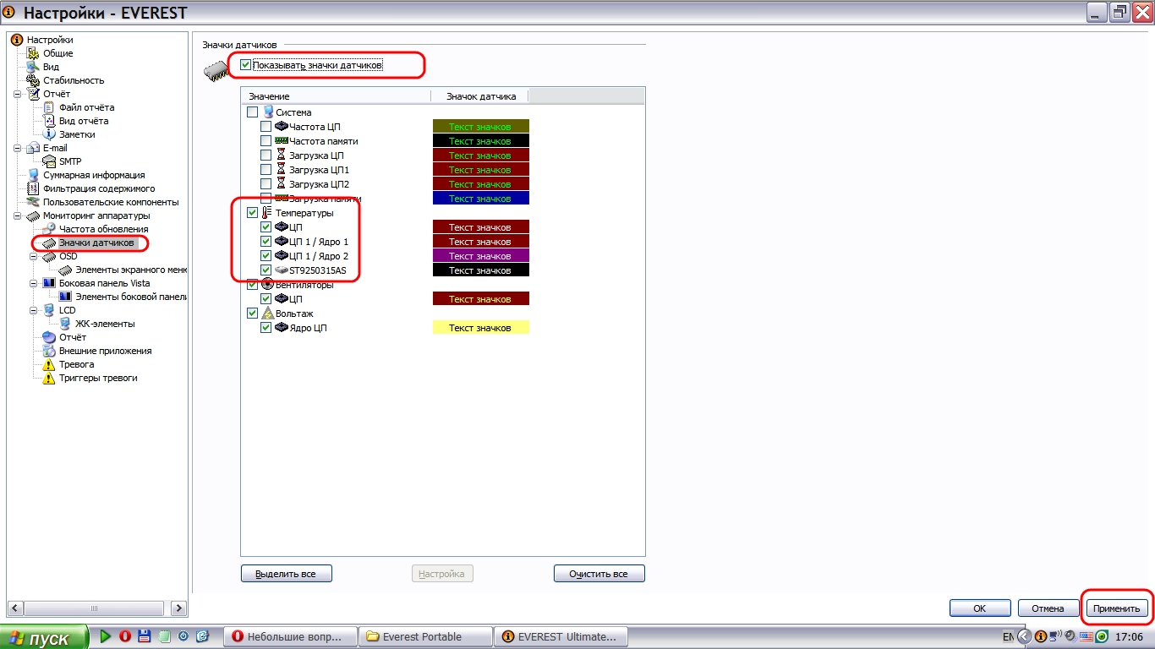This screenshot has width=1155, height=649.
Task: Click tree scrollbar right arrow
Action: click(x=178, y=608)
